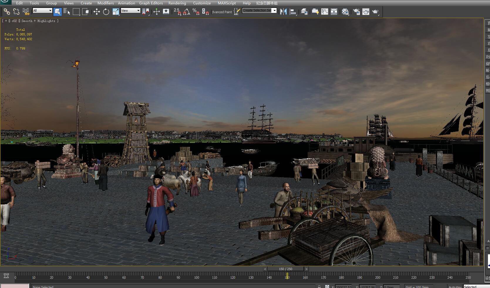Open the Graph Editors menu

(x=151, y=3)
